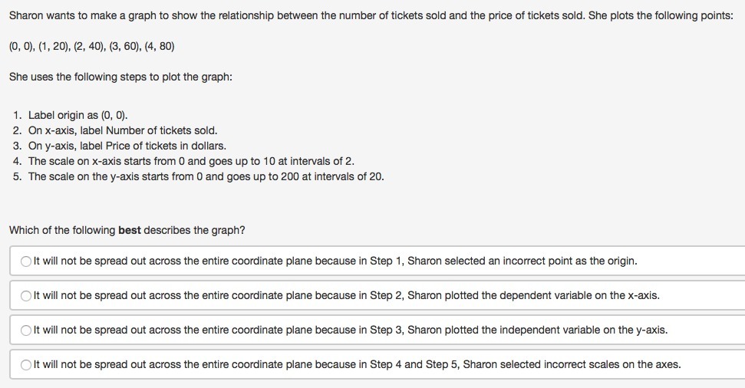745x388 pixels.
Task: Click step 3 about the y-axis label
Action: pos(127,146)
